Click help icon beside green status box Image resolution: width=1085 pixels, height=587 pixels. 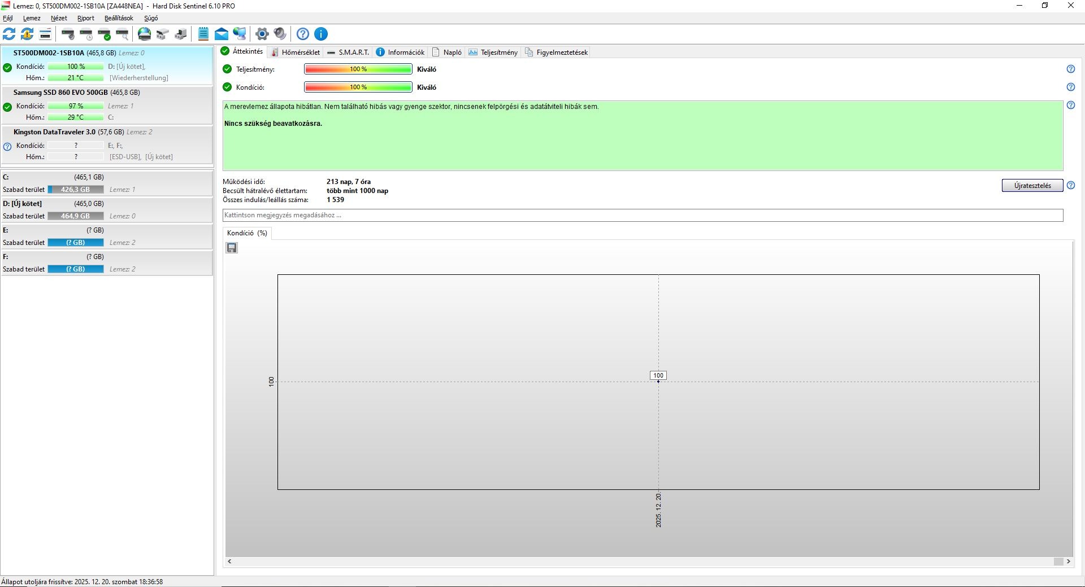tap(1071, 105)
